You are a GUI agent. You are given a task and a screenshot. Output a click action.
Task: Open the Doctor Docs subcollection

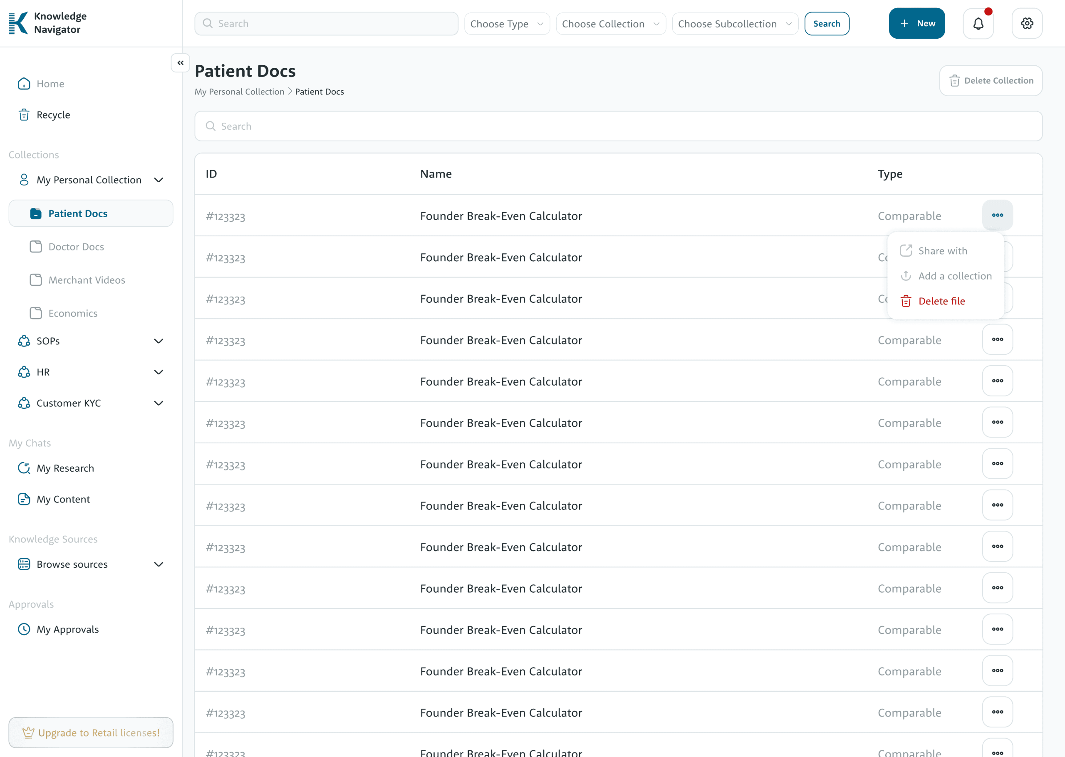[76, 247]
